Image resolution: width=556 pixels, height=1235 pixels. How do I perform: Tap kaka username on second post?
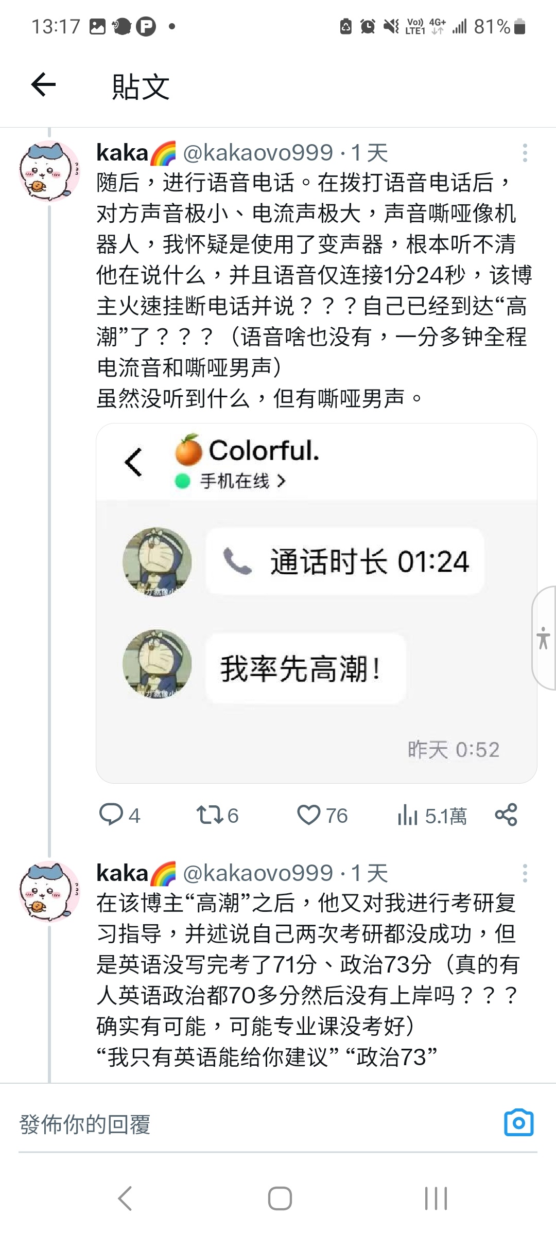[x=122, y=873]
